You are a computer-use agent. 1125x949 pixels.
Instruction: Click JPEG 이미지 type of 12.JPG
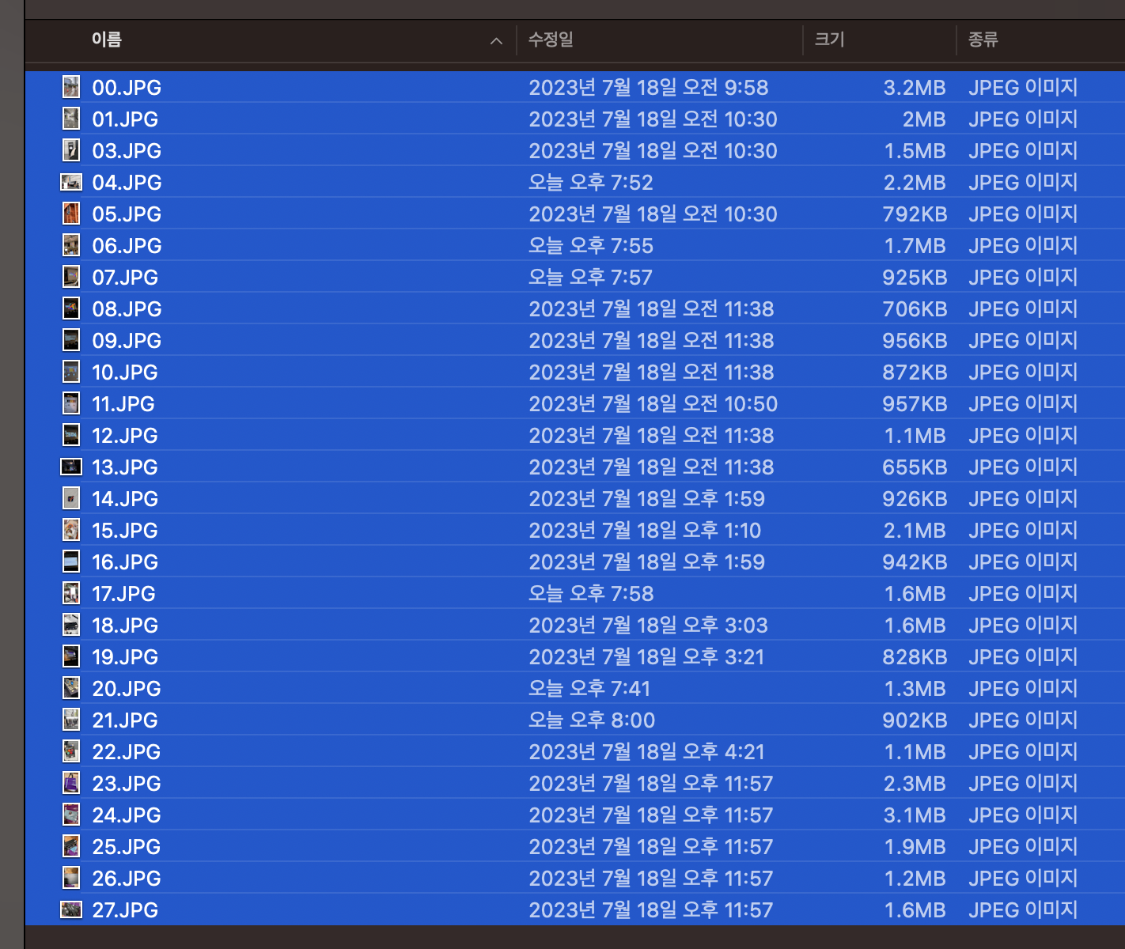tap(1023, 436)
